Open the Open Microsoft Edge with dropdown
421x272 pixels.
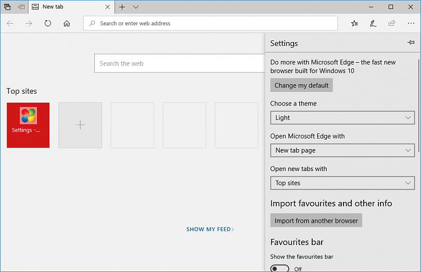[x=342, y=150]
